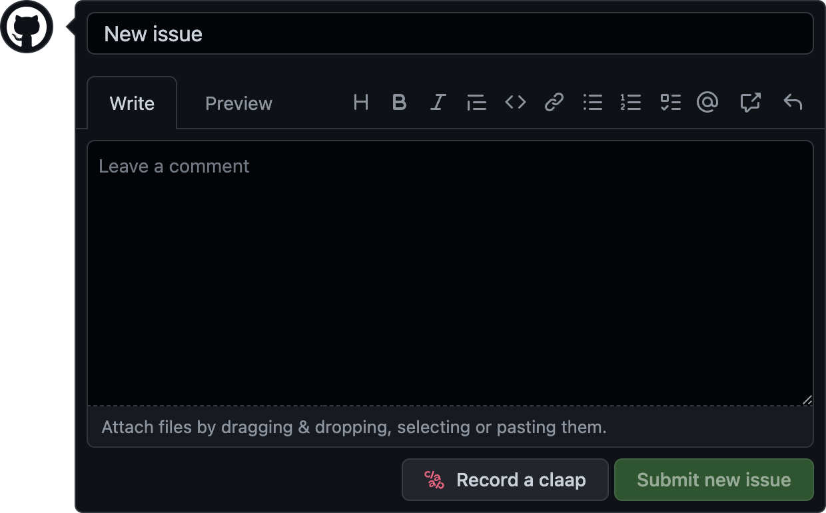Insert a quote block
This screenshot has height=513, width=826.
pyautogui.click(x=476, y=103)
